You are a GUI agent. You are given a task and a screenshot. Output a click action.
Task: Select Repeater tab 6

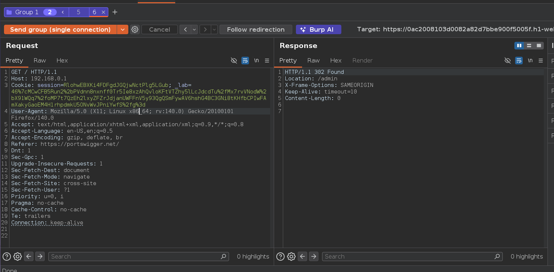coord(94,12)
